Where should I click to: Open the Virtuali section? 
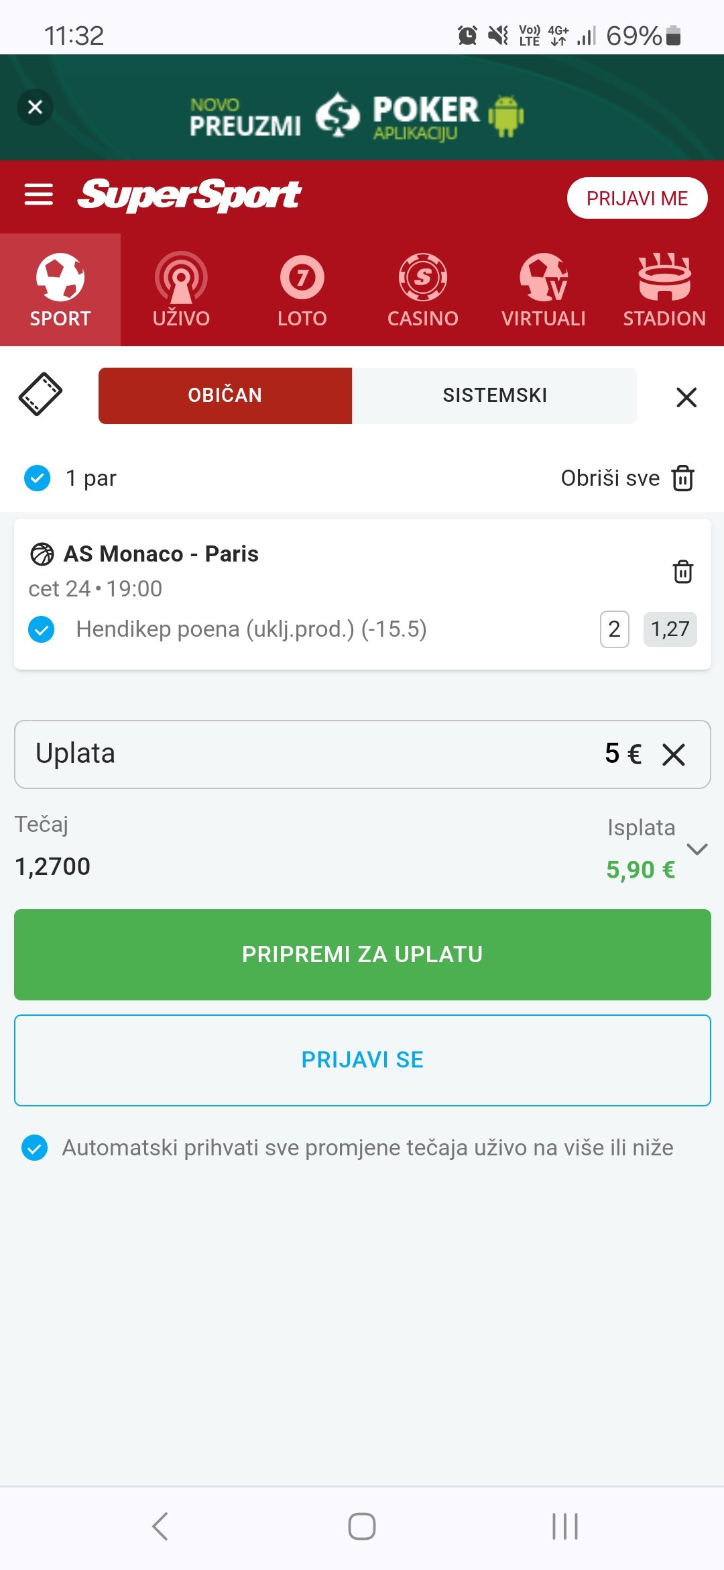544,290
